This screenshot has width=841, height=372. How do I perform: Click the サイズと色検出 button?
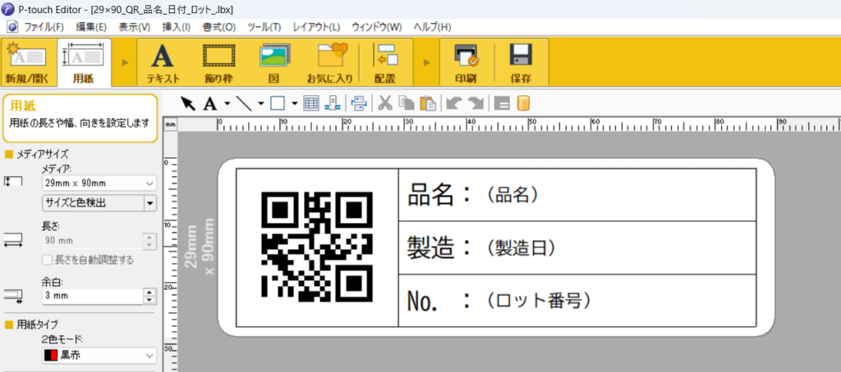click(92, 203)
